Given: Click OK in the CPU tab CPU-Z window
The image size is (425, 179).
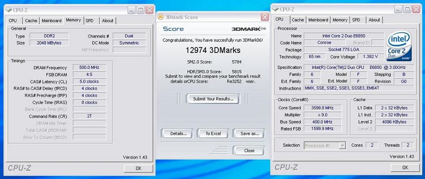Looking at the screenshot, I should click(x=405, y=167).
